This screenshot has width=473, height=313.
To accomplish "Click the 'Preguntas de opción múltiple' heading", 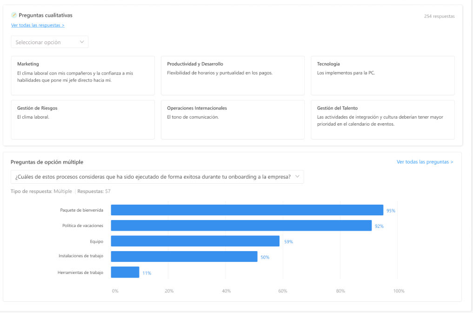I will [47, 162].
